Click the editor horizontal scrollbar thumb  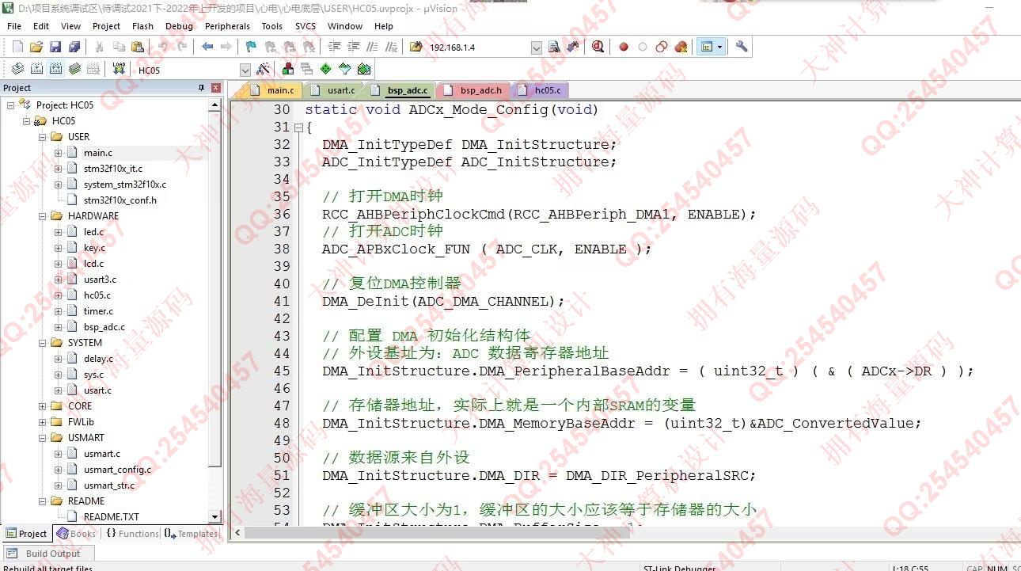[x=437, y=532]
